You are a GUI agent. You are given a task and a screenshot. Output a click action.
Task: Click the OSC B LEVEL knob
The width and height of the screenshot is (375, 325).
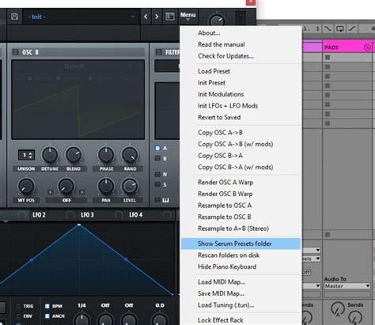(130, 186)
